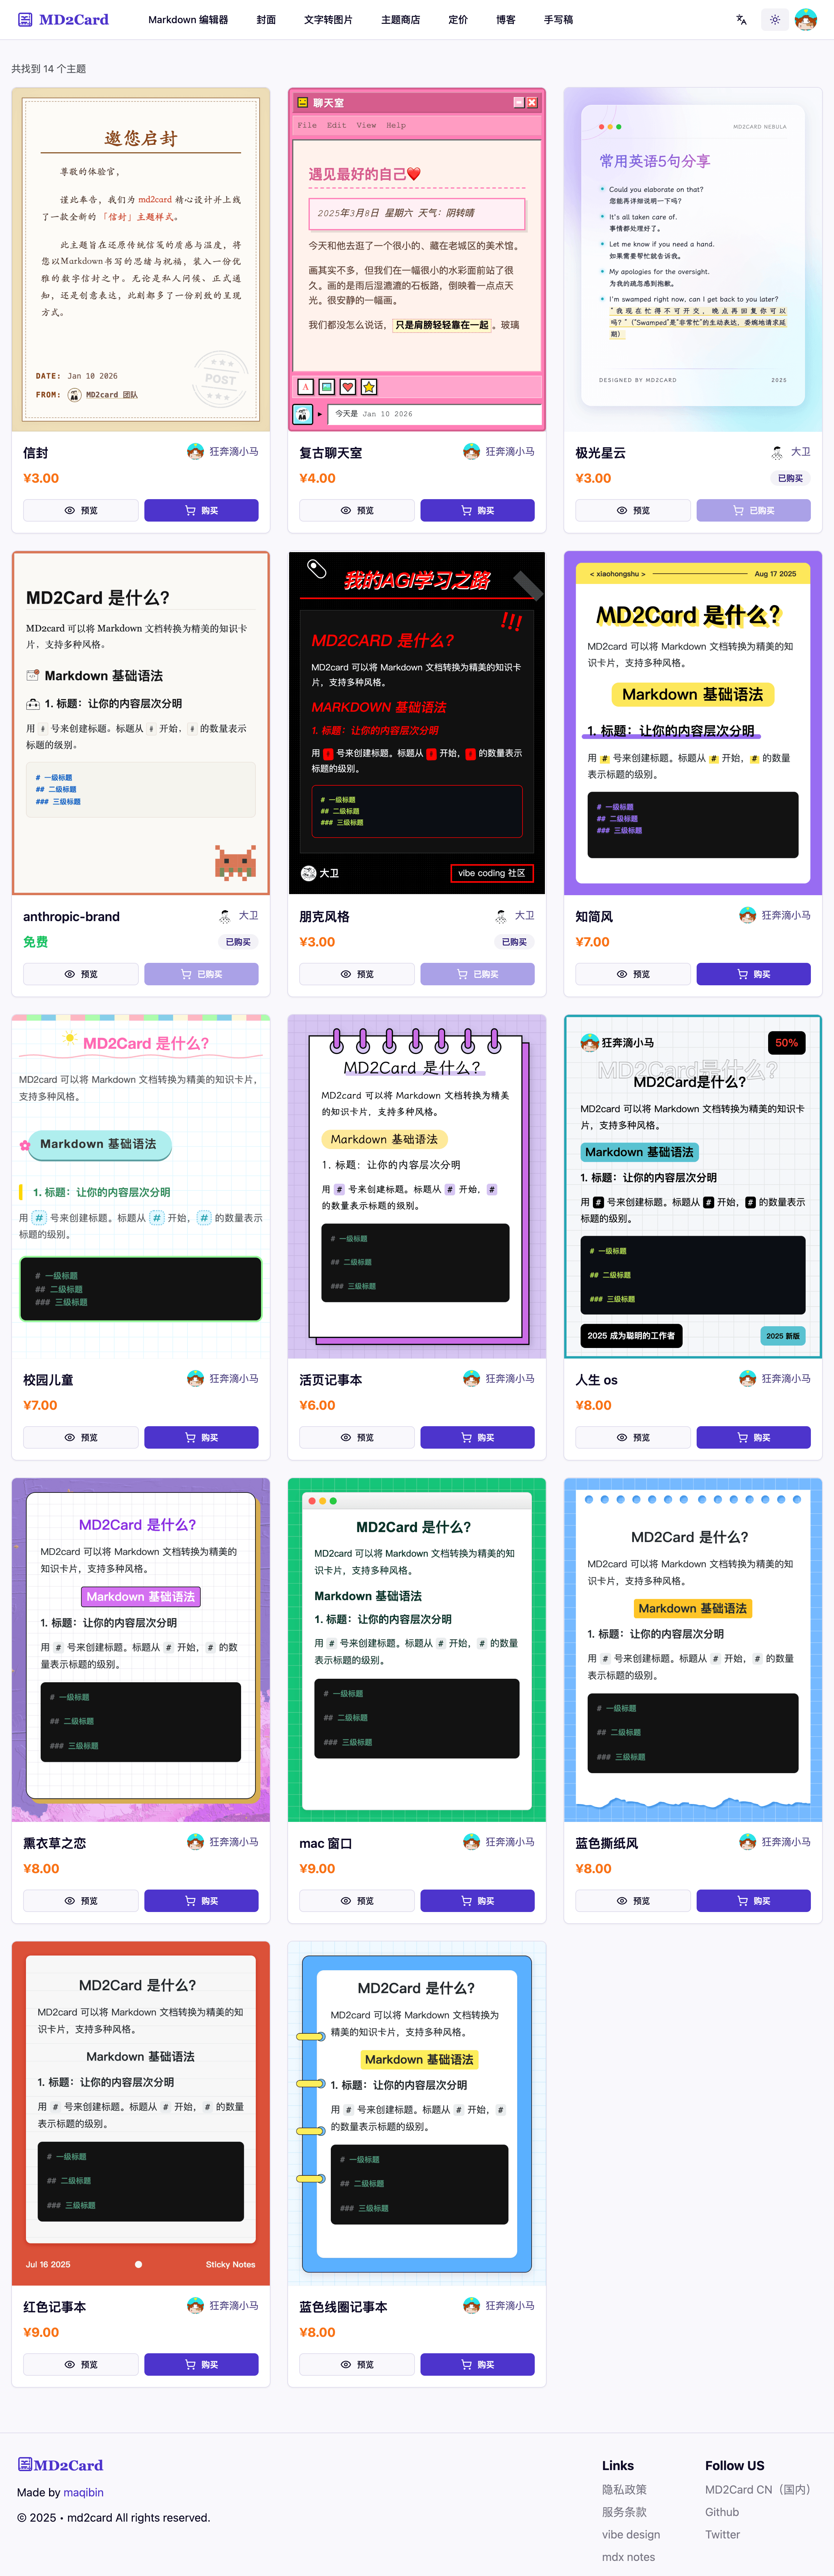
Task: Click the author avatar on the 活页记事本 card
Action: tap(471, 1378)
